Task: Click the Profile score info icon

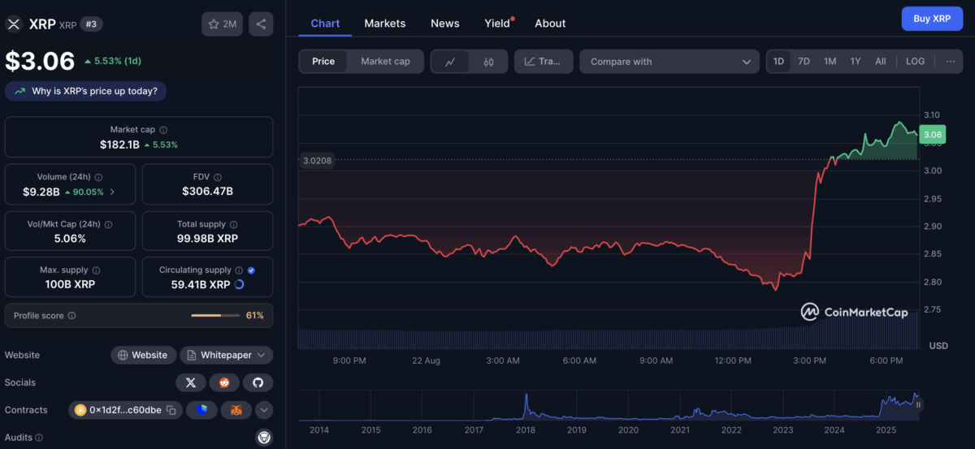Action: [71, 316]
